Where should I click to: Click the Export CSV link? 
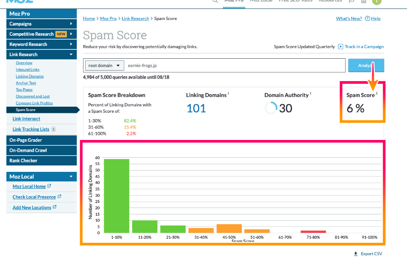click(371, 254)
